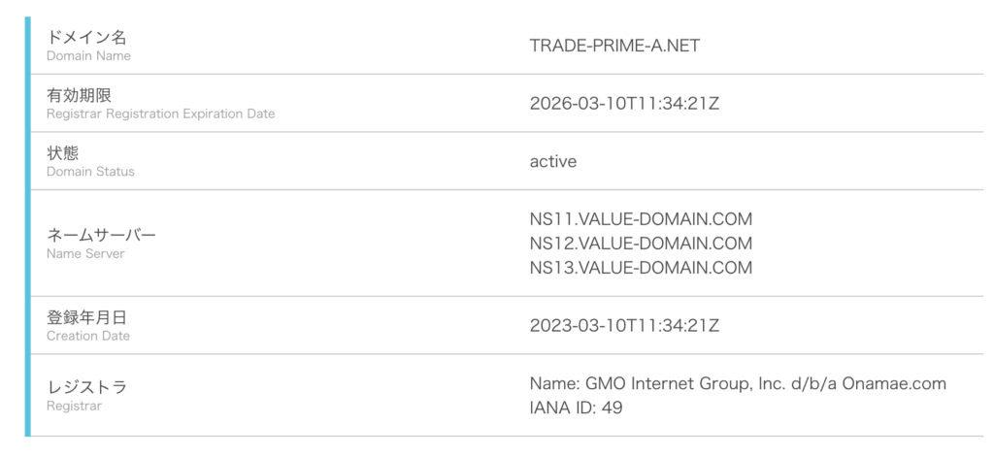Click the NS13.VALUE-DOMAIN.COM name server

641,267
